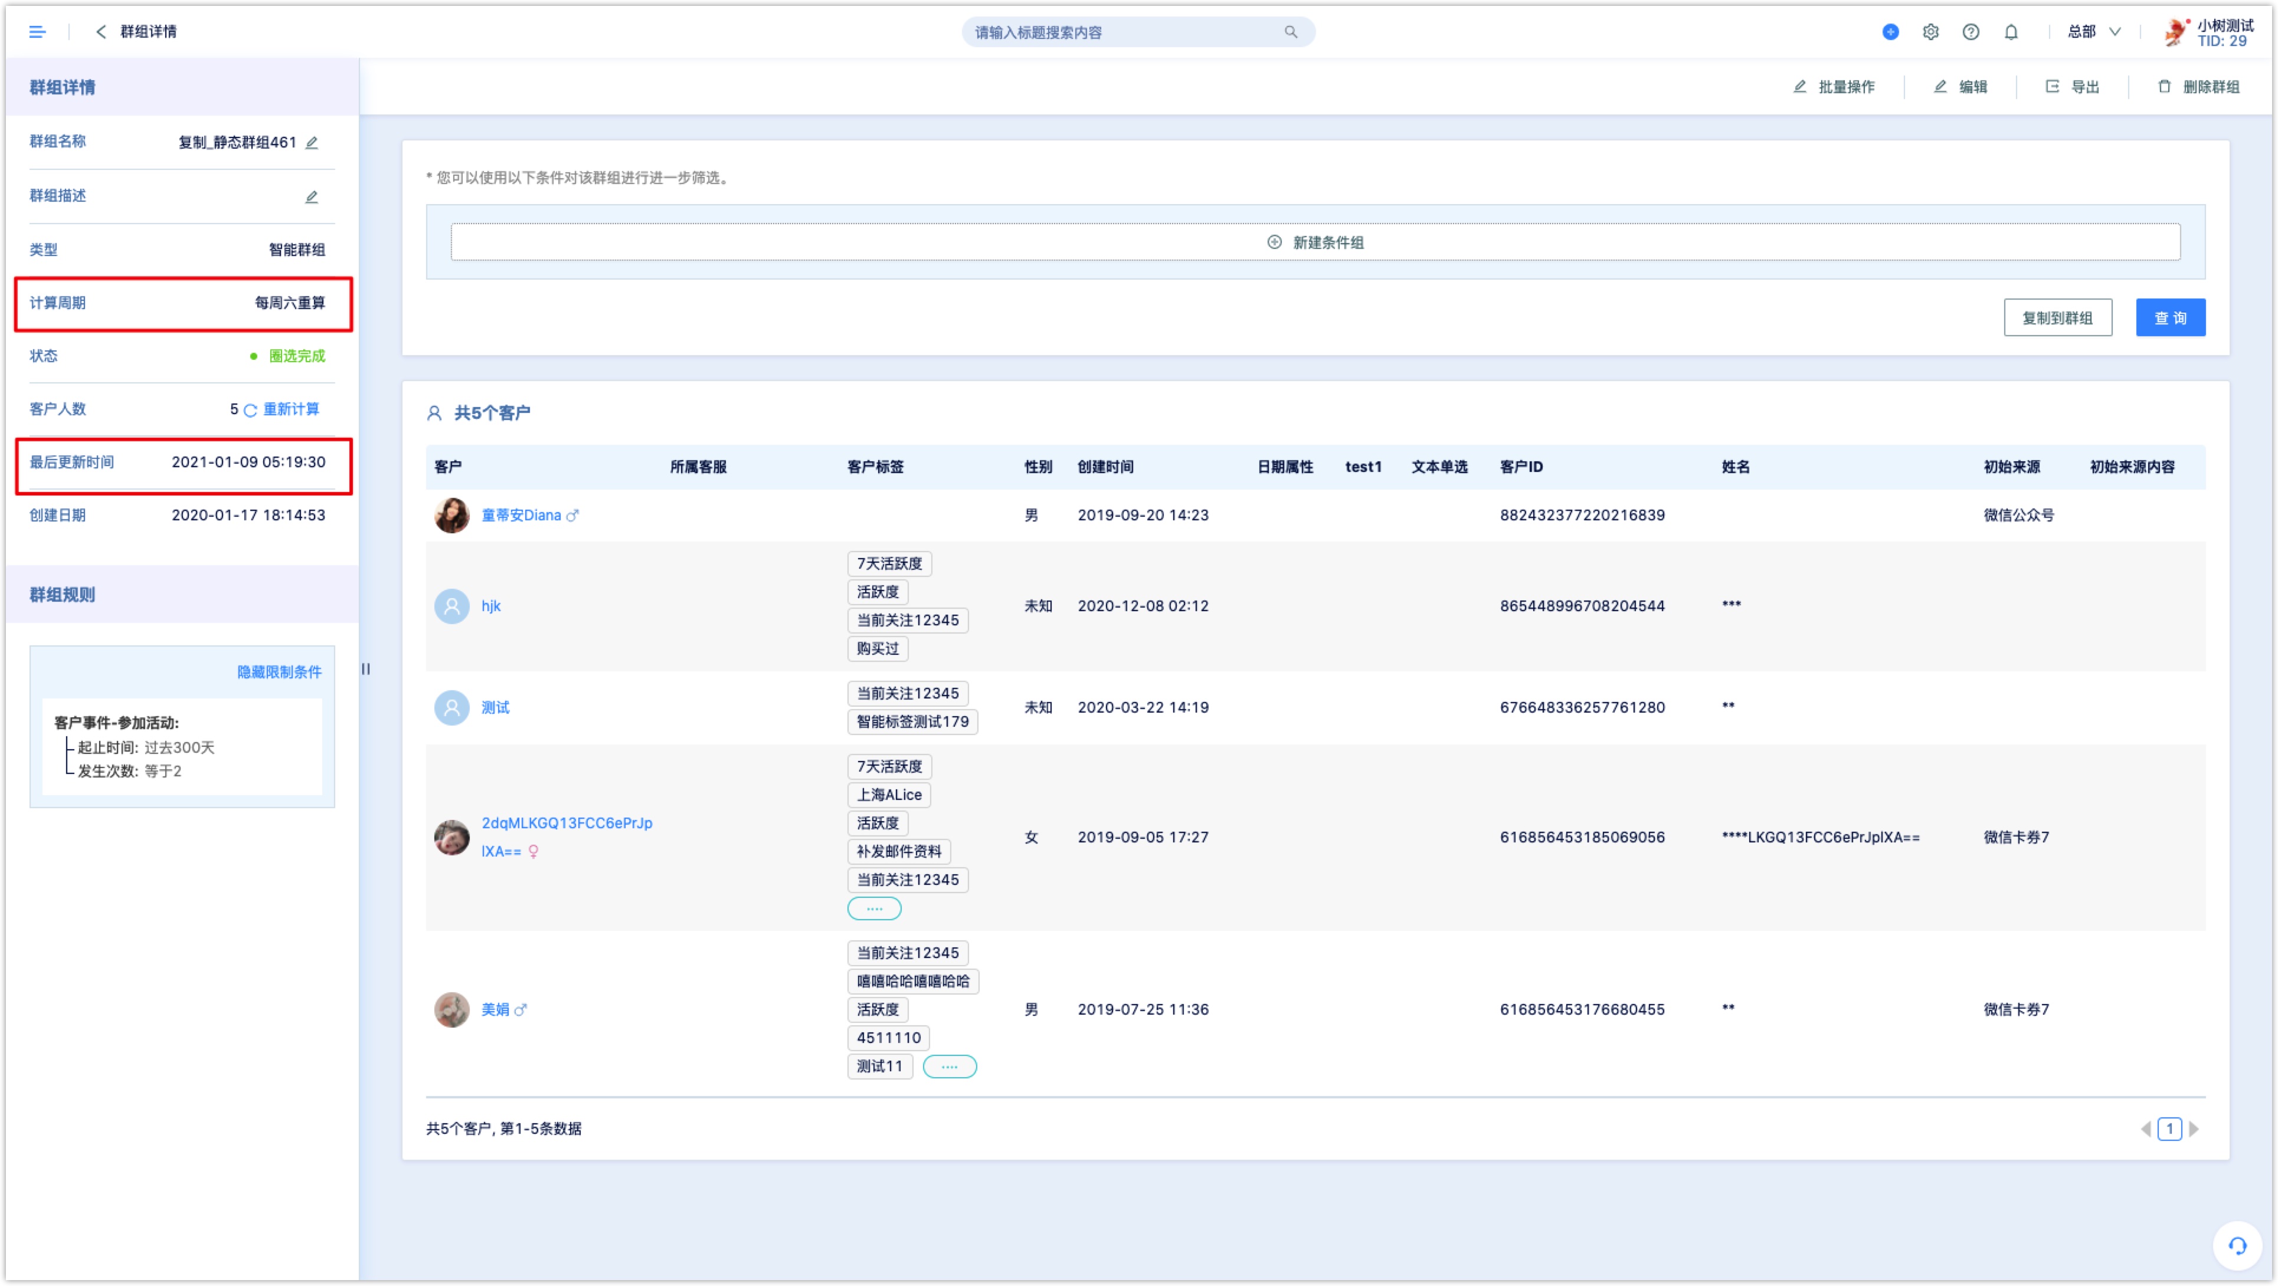Go back with the left arrow icon
Screen dimensions: 2278x1286
[x=101, y=32]
